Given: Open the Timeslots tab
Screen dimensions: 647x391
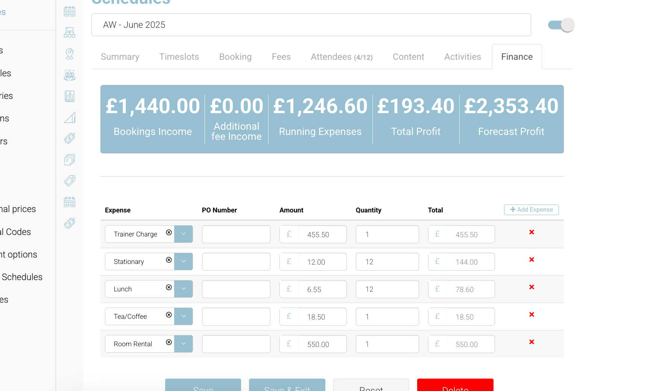Looking at the screenshot, I should pos(179,57).
